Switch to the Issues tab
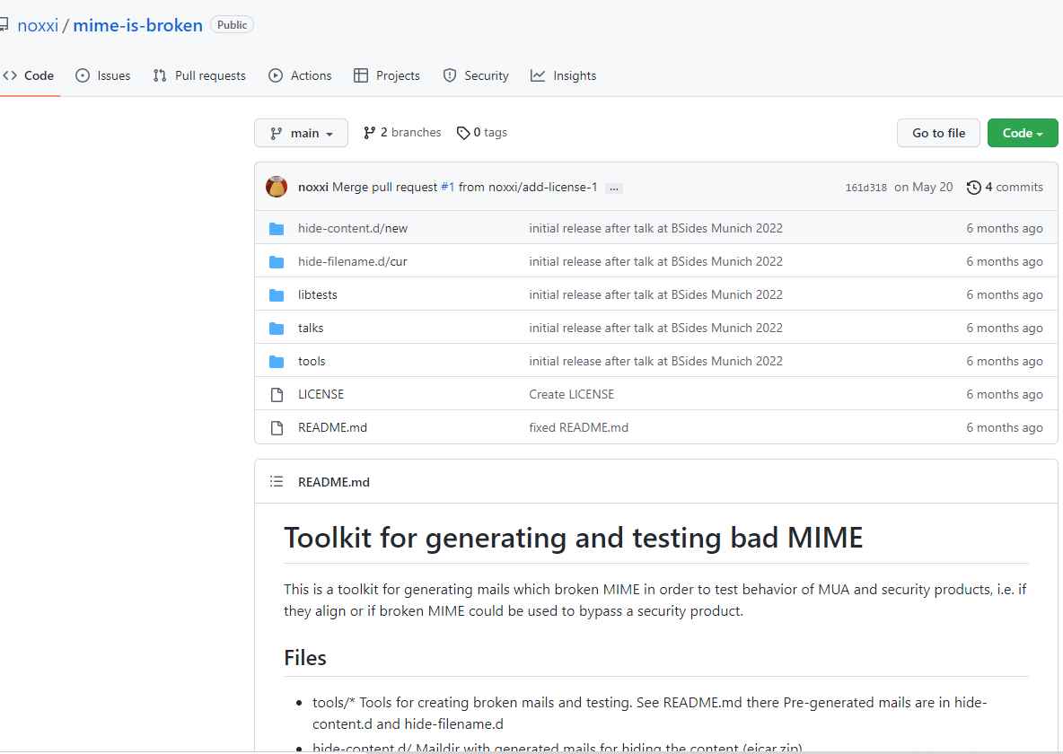This screenshot has width=1063, height=754. tap(103, 75)
